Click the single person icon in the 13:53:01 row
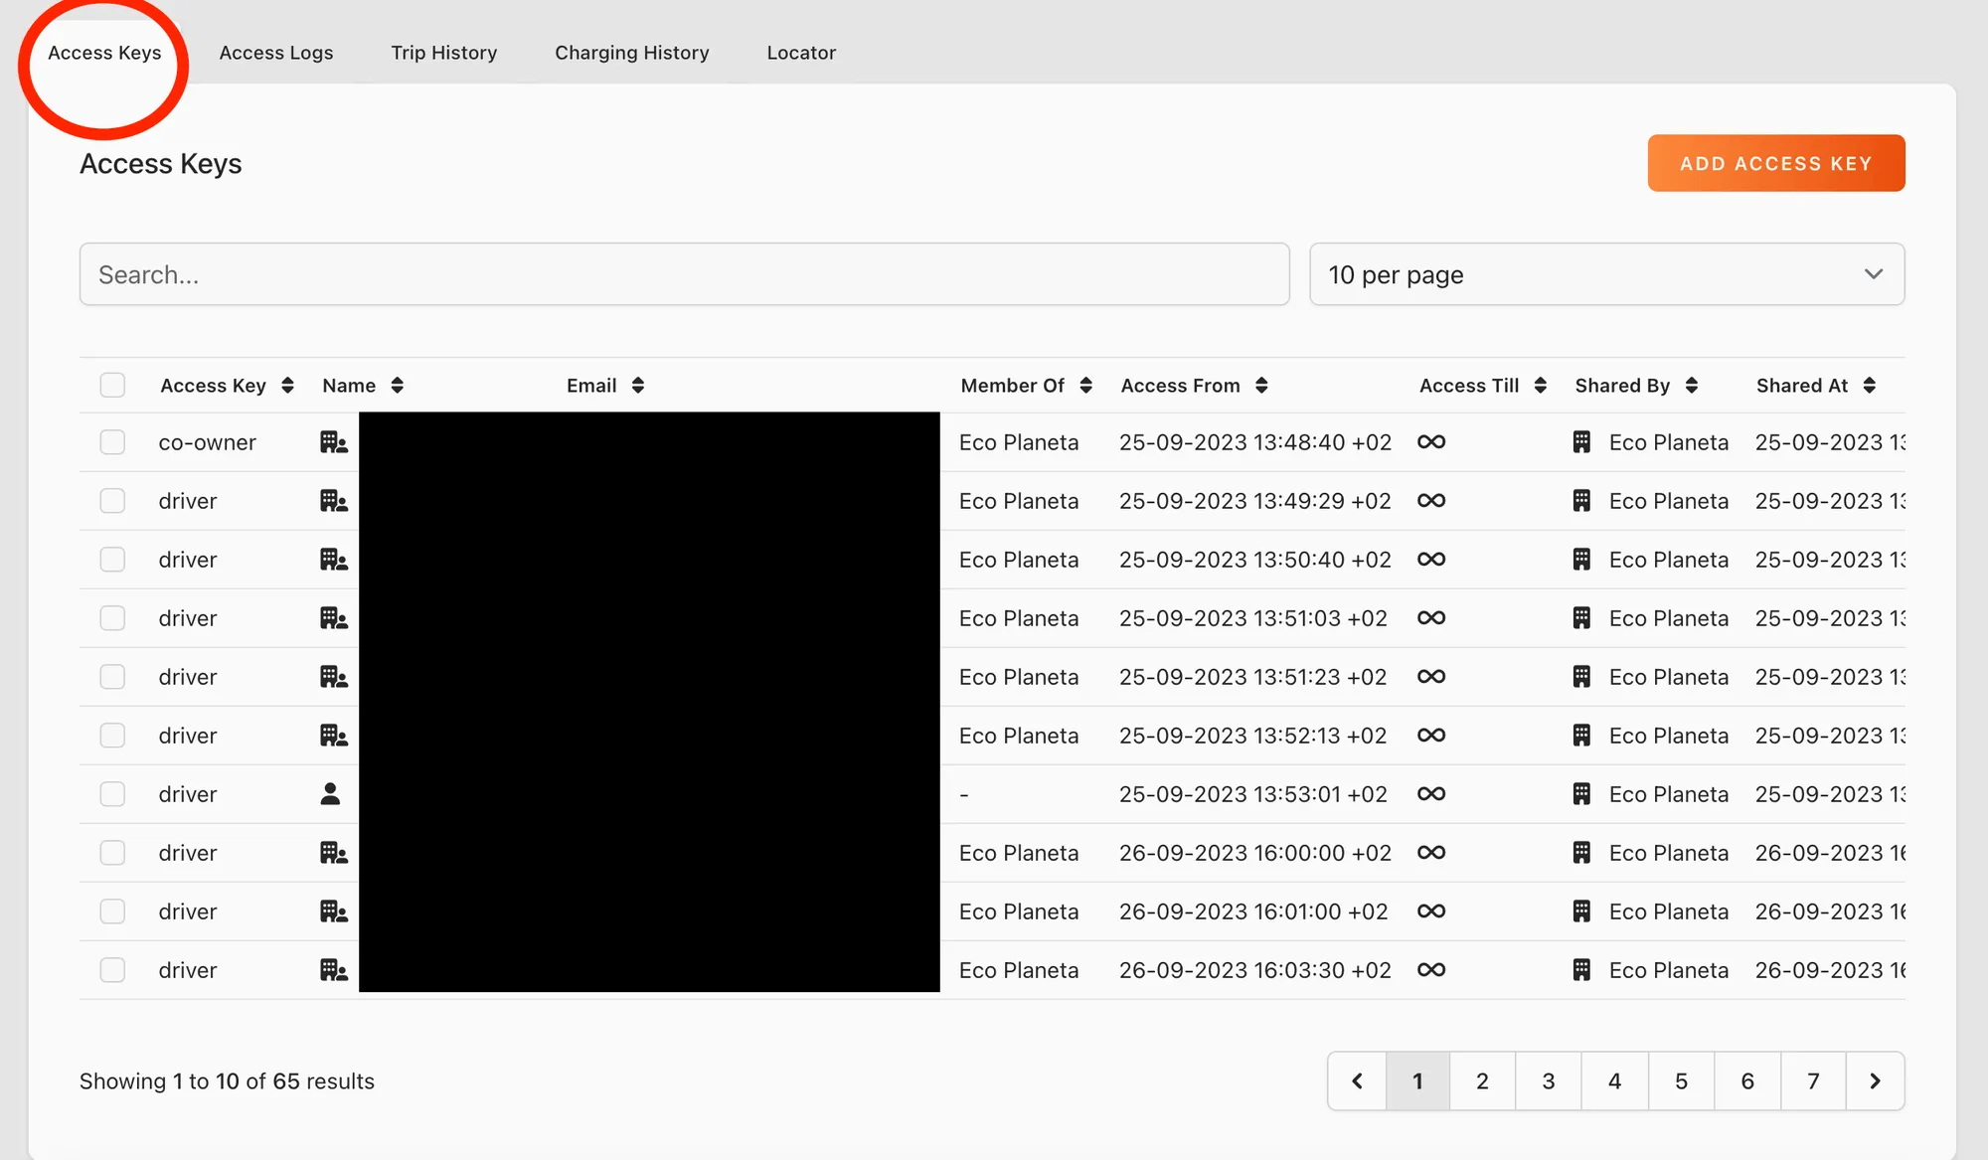Image resolution: width=1988 pixels, height=1160 pixels. coord(330,793)
